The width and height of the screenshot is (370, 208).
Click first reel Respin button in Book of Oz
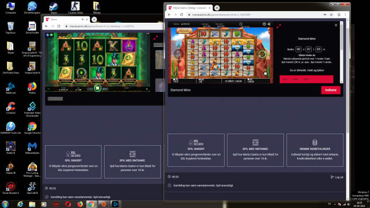(x=66, y=80)
